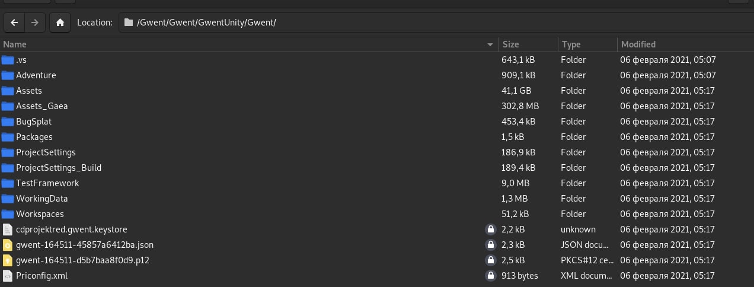Viewport: 754px width, 287px height.
Task: Select the Priconfig.xml file name
Action: click(x=42, y=276)
